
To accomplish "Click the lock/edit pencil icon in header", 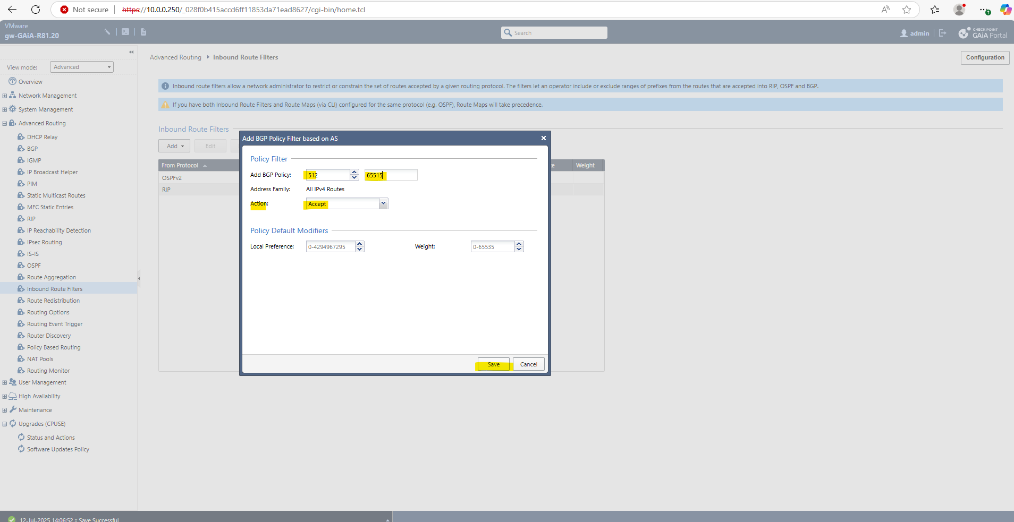I will tap(107, 32).
